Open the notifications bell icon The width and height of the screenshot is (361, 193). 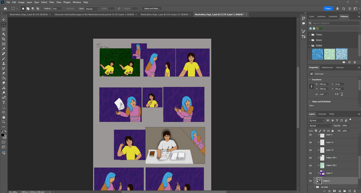[x=337, y=9]
